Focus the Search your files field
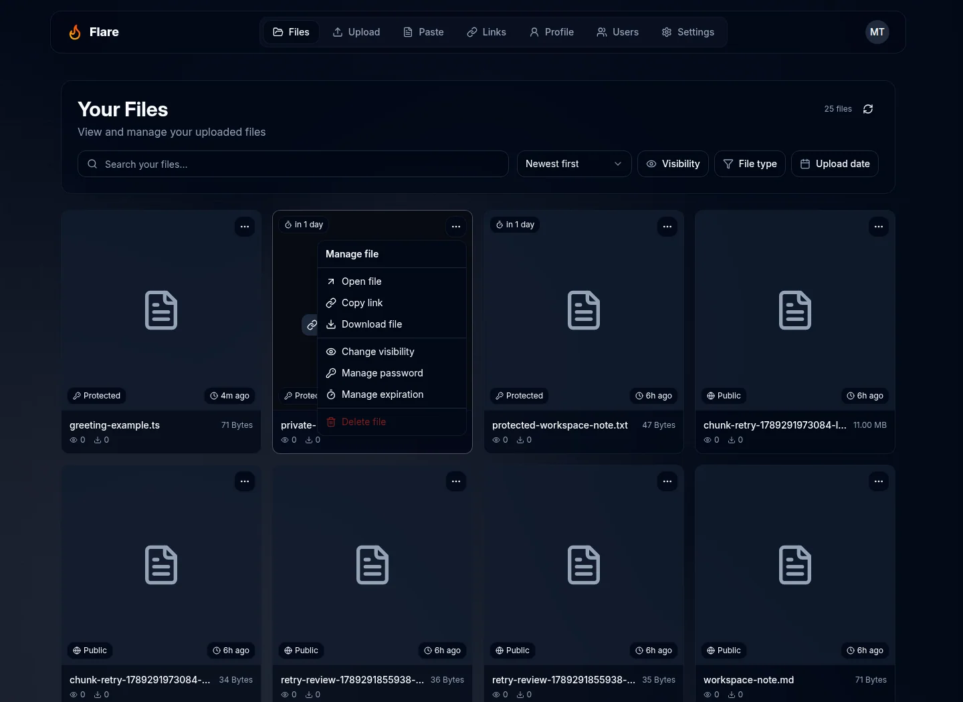Image resolution: width=963 pixels, height=702 pixels. 293,164
